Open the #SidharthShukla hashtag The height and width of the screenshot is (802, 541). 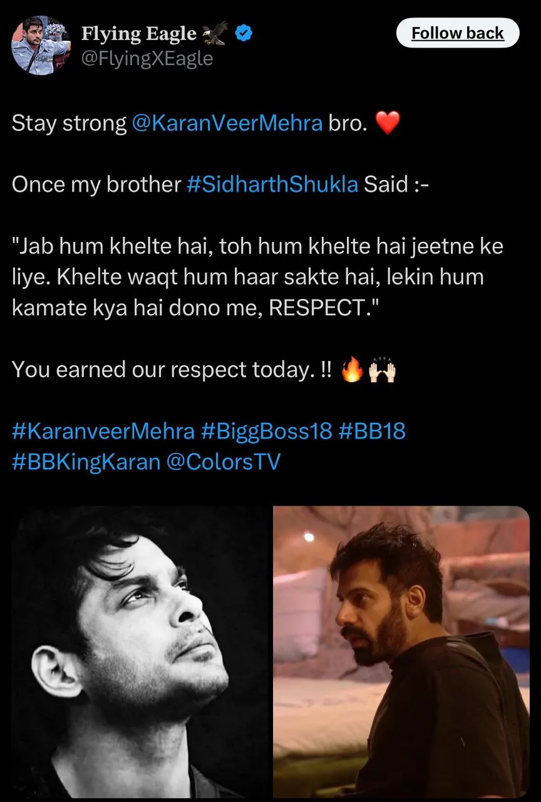point(272,184)
